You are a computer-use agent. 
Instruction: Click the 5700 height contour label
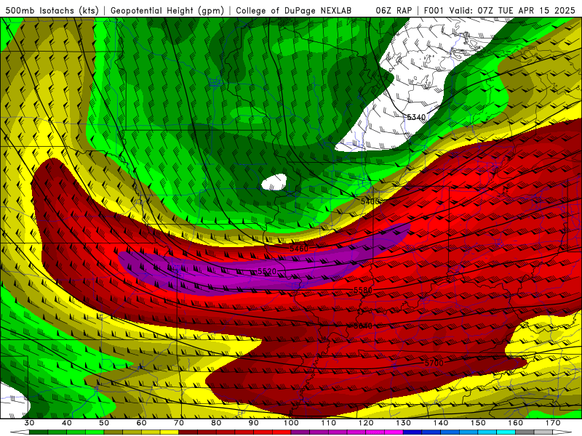(434, 363)
